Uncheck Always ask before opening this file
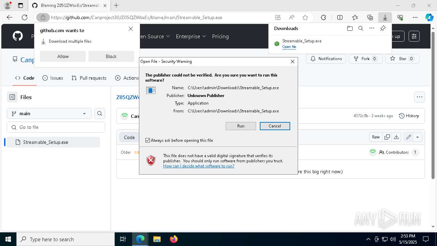 click(x=148, y=140)
